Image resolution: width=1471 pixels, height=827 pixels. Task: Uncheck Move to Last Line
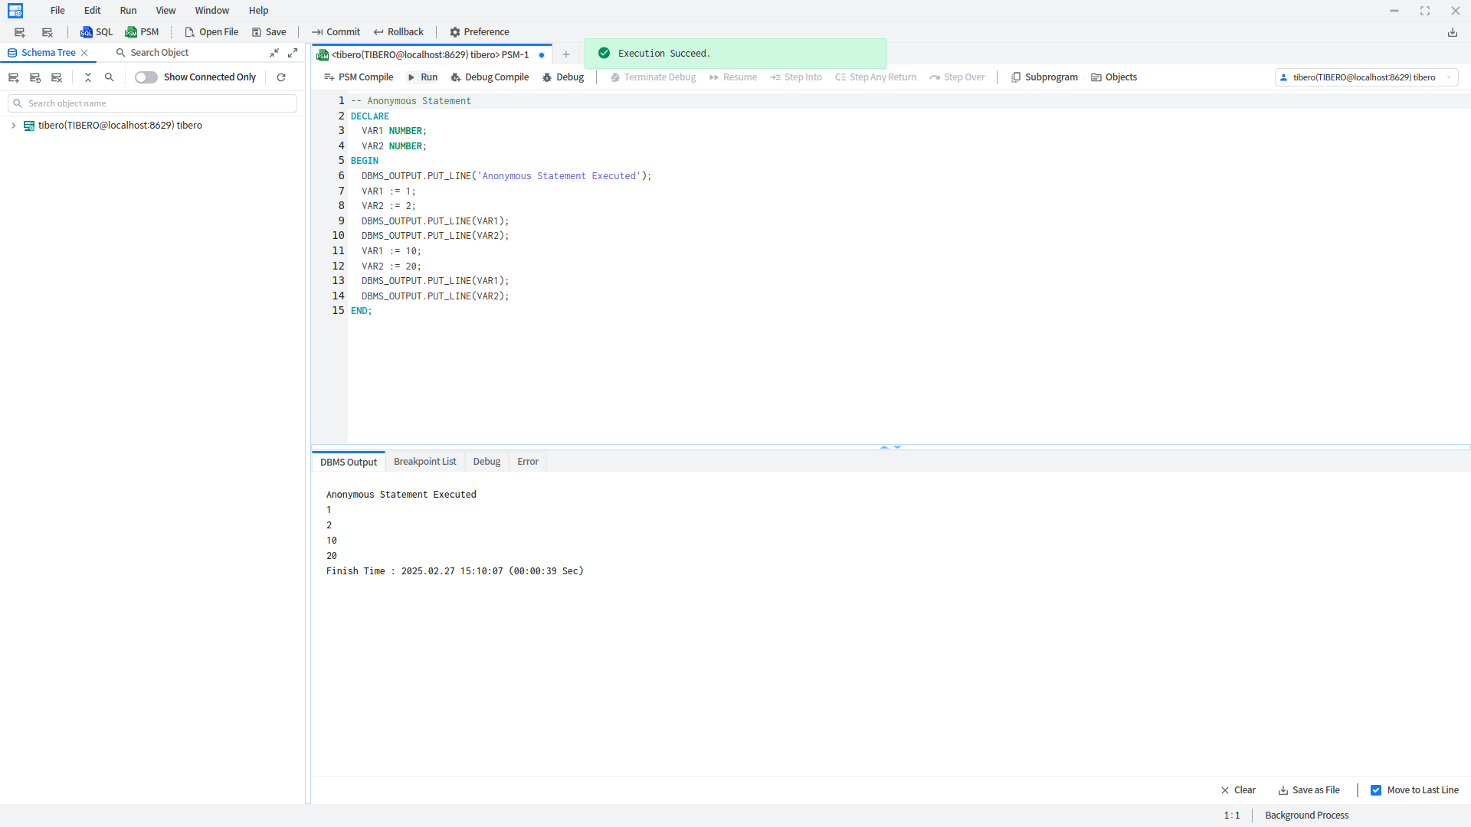tap(1376, 790)
